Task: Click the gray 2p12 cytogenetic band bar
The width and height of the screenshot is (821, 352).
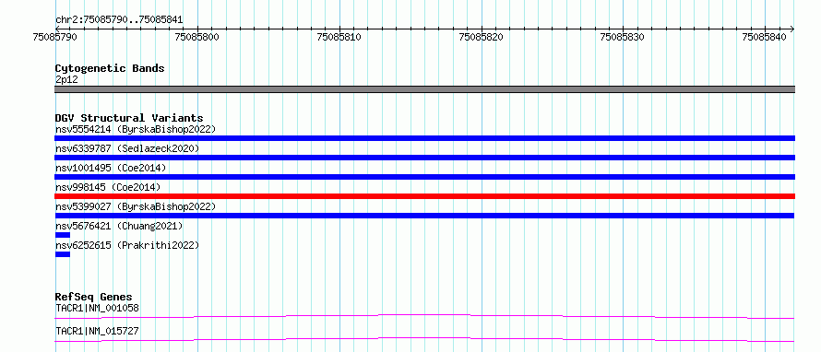Action: pyautogui.click(x=424, y=89)
